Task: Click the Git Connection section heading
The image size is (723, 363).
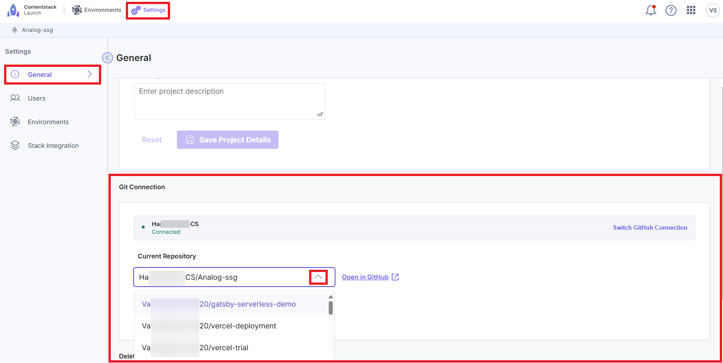Action: tap(142, 187)
